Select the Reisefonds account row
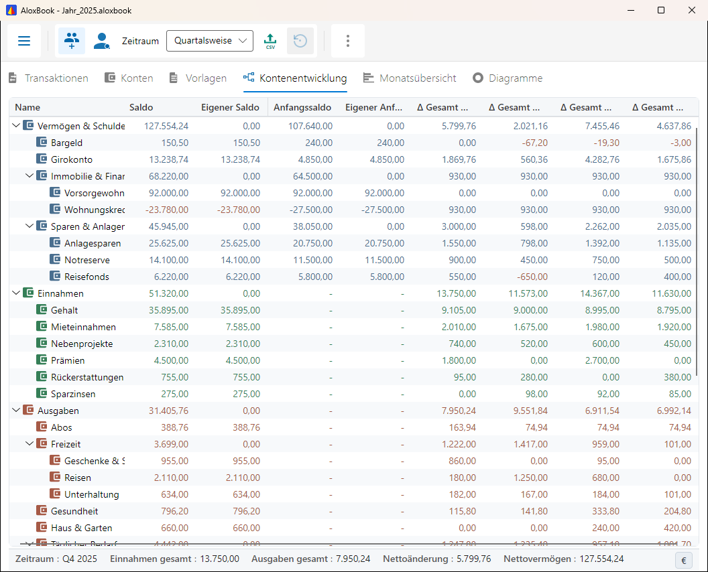This screenshot has height=572, width=708. 352,277
